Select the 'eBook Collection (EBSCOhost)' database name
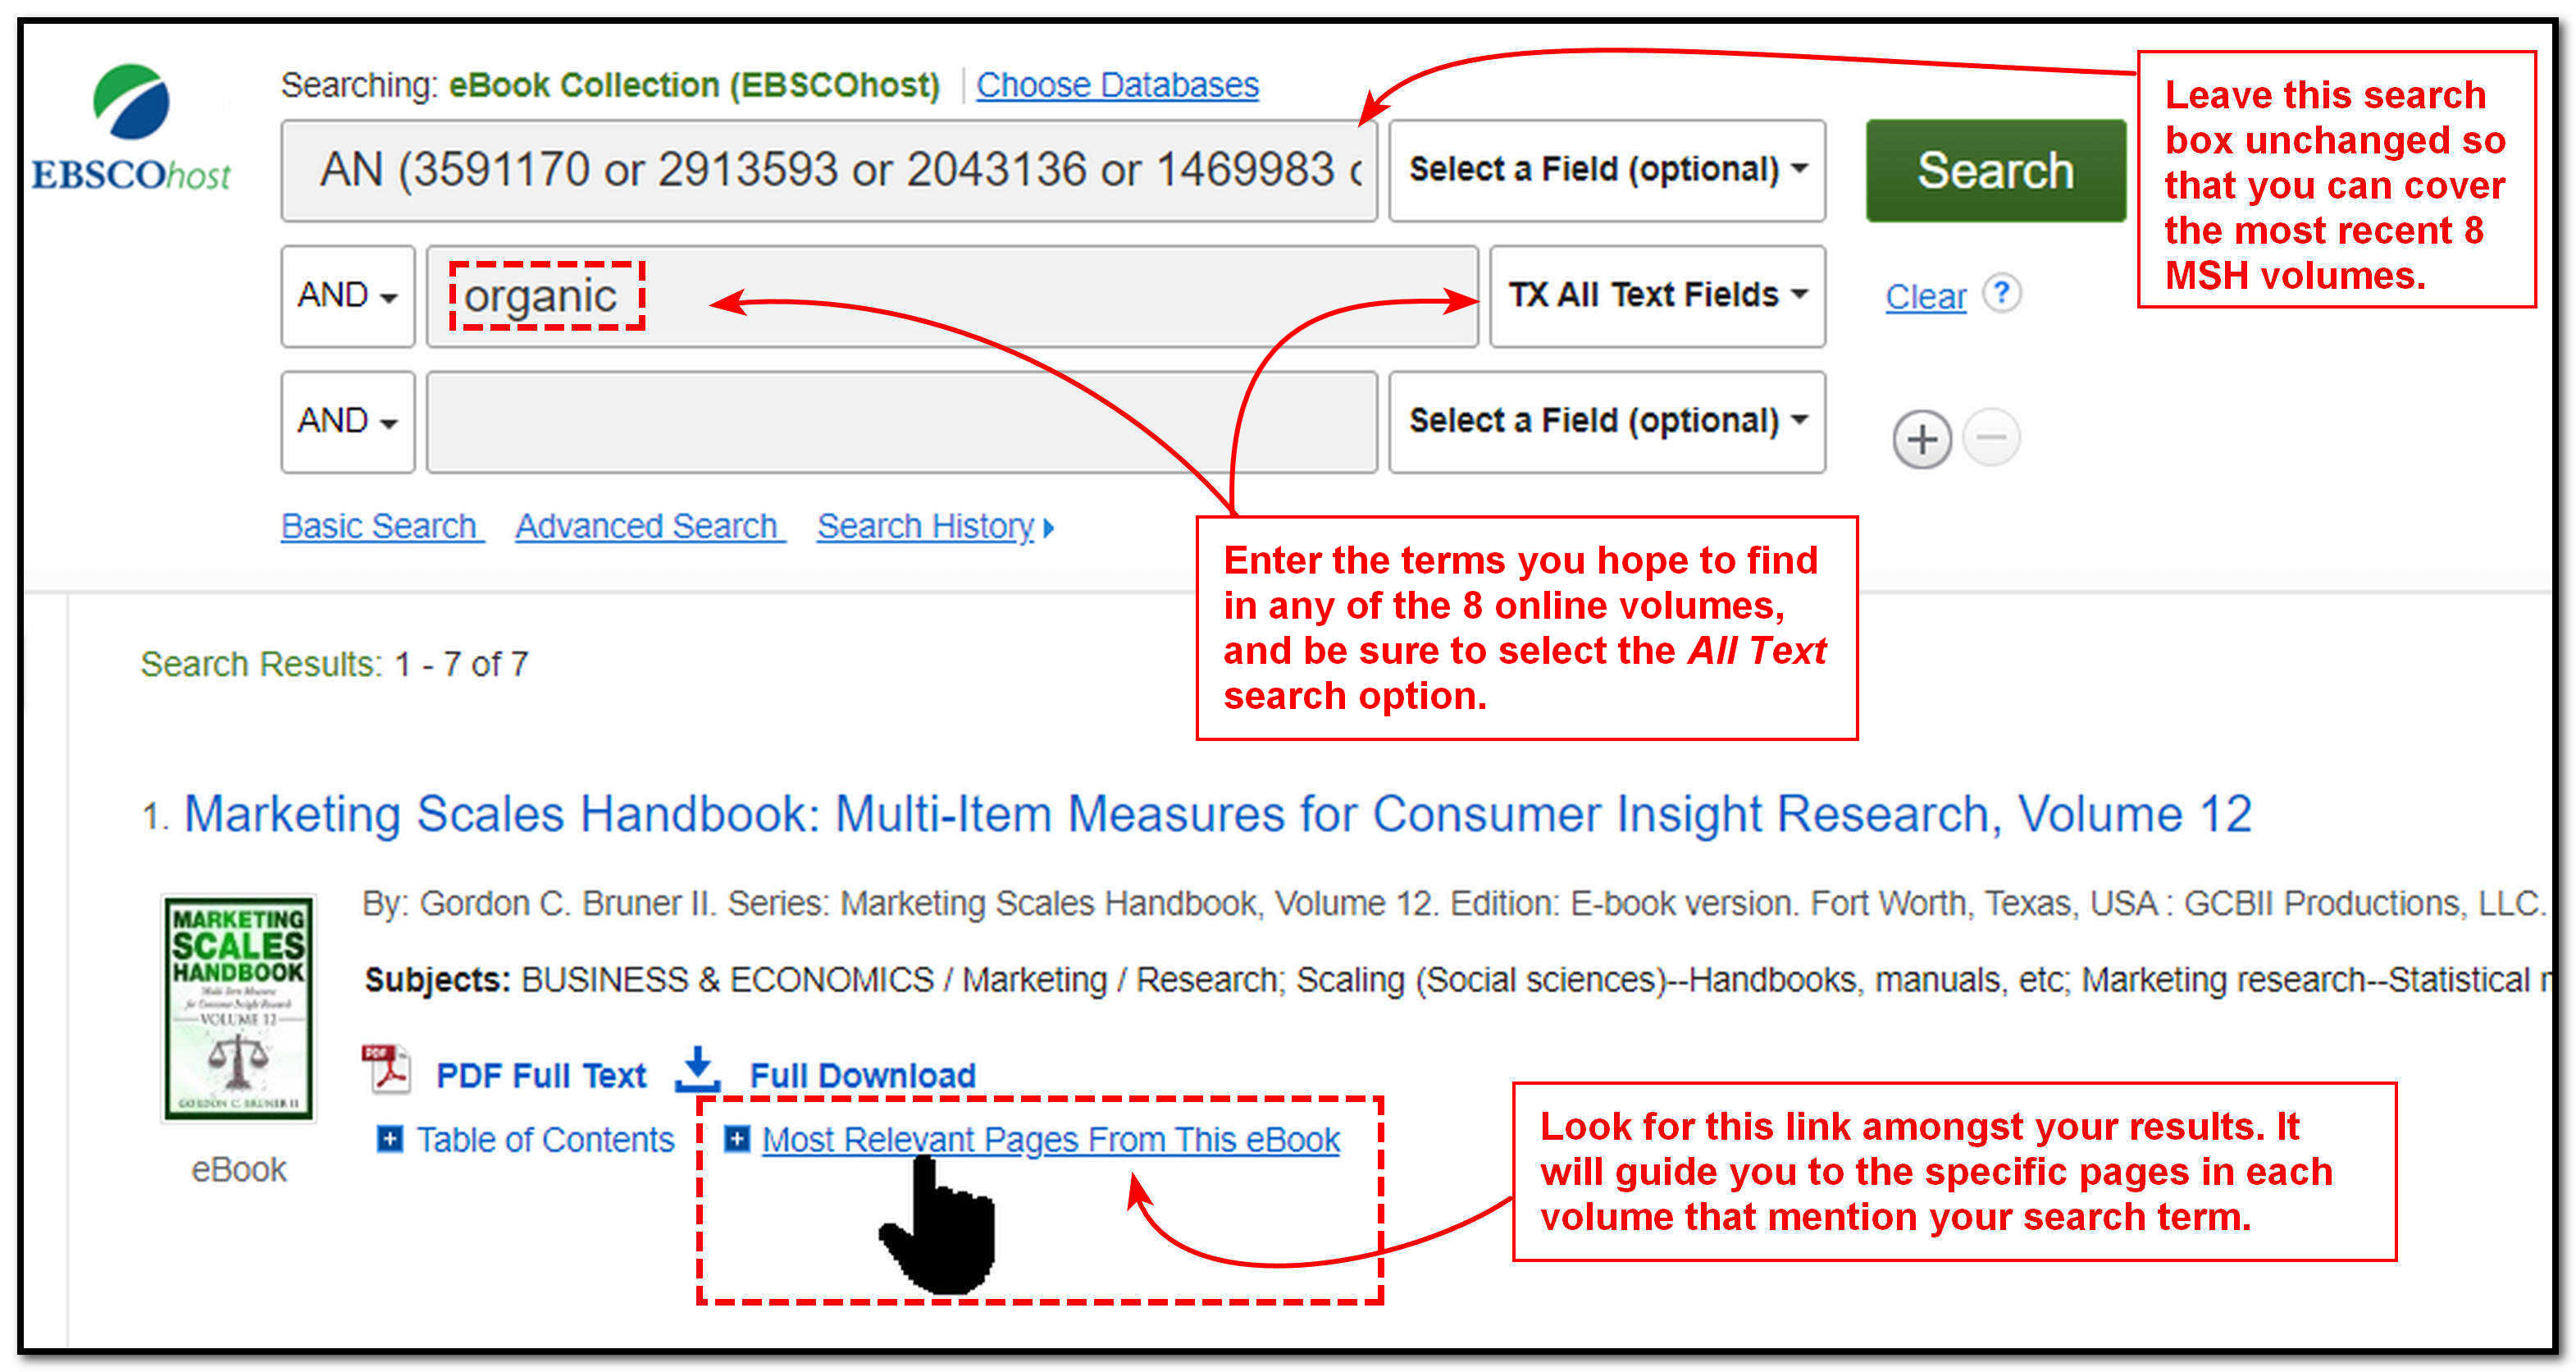The image size is (2576, 1372). pos(694,85)
